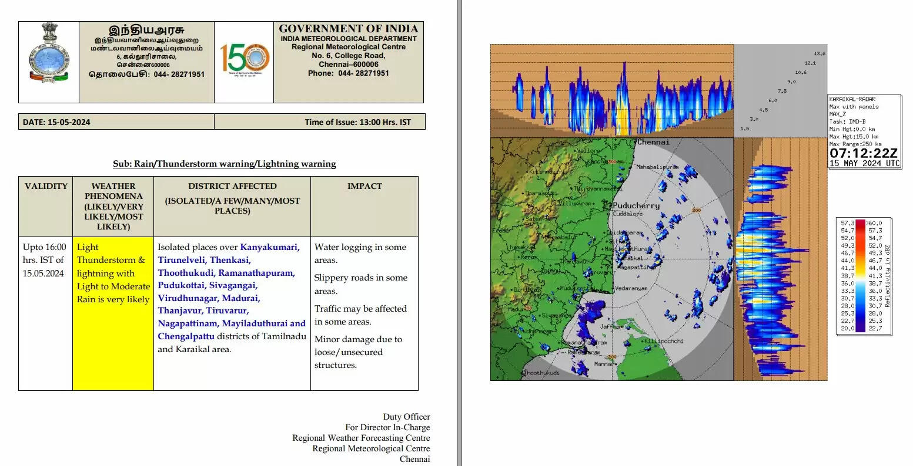Click Puducherry label on the radar map
Screen dimensions: 913x466
tap(636, 206)
